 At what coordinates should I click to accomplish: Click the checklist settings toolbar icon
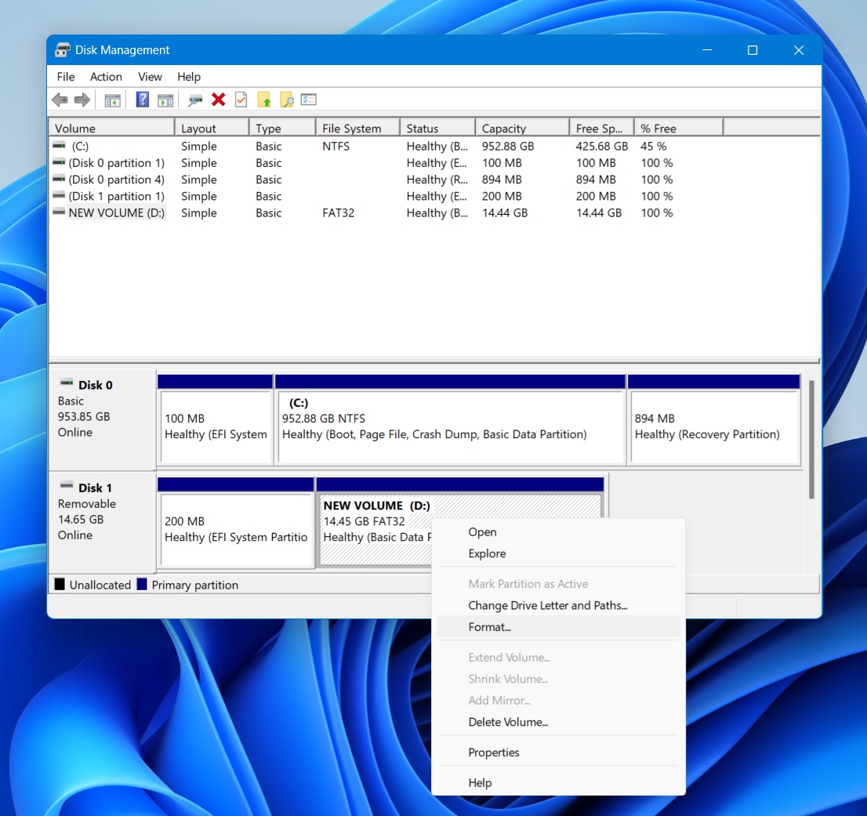(x=309, y=100)
